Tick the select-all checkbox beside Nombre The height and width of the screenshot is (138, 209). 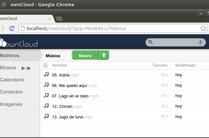pos(45,65)
